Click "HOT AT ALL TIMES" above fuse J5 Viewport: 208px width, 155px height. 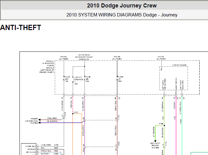point(117,58)
